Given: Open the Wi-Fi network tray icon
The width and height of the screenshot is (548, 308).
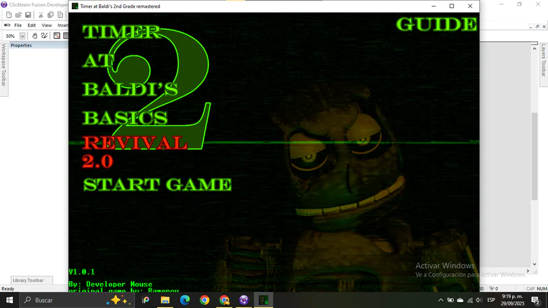Looking at the screenshot, I should click(x=470, y=300).
